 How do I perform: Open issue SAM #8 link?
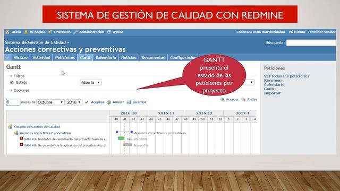pyautogui.click(x=30, y=145)
